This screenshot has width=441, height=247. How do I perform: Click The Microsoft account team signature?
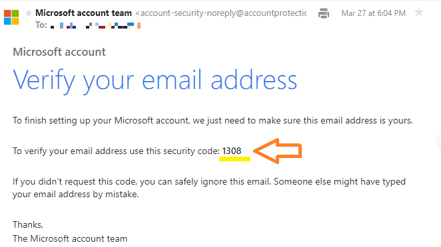pyautogui.click(x=70, y=238)
